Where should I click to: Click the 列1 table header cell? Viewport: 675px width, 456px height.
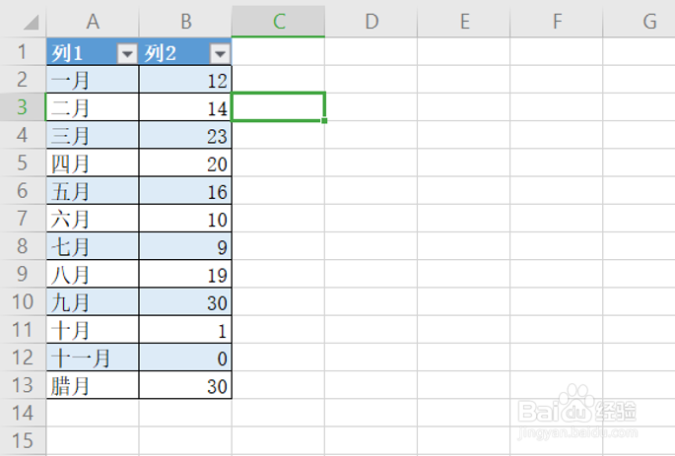pyautogui.click(x=93, y=52)
